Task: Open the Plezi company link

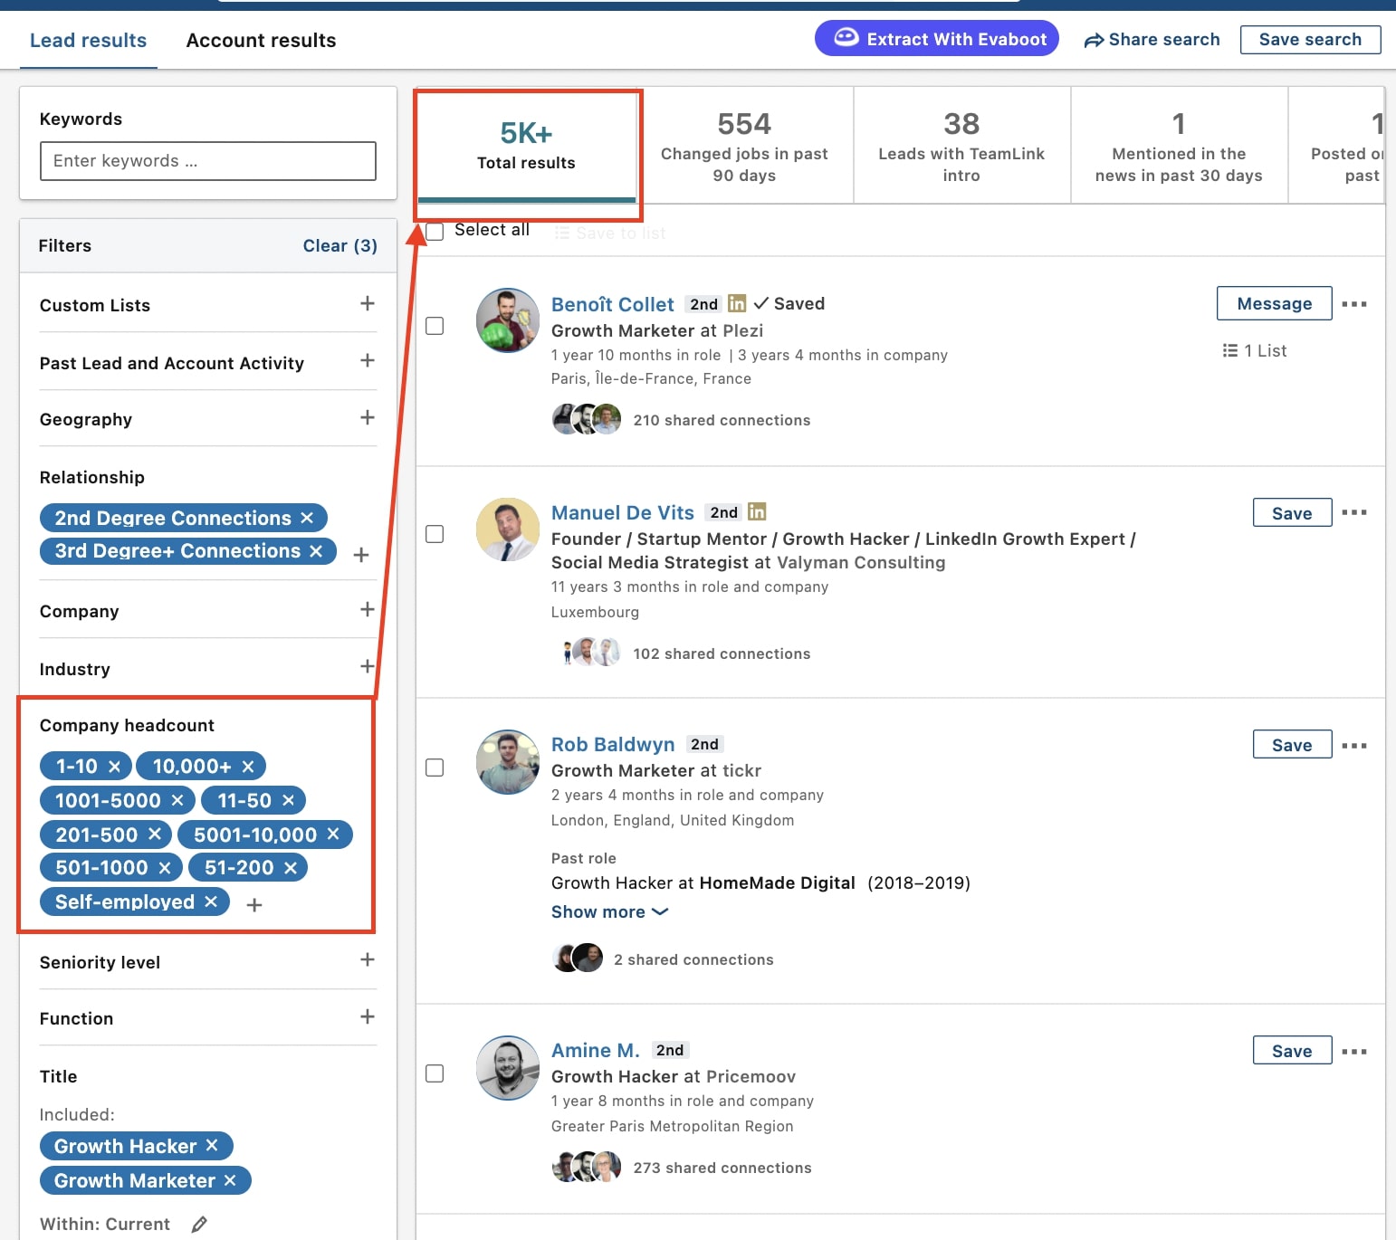Action: 743,330
